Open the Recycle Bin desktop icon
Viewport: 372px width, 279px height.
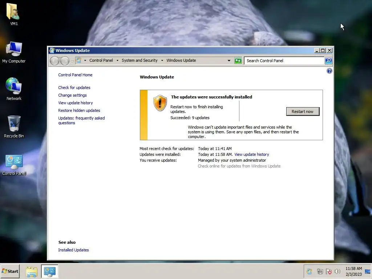pos(14,127)
